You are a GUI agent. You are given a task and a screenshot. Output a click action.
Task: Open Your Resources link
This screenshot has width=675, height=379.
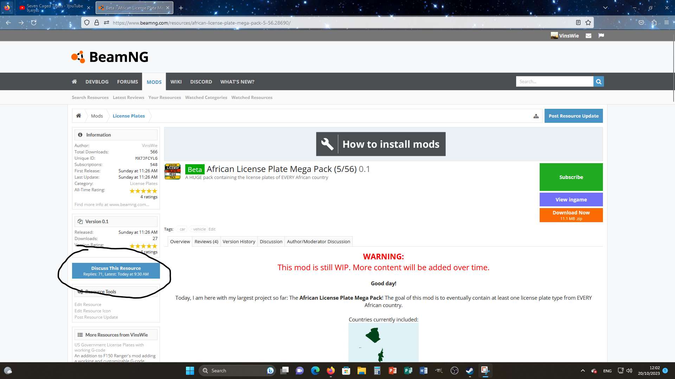tap(165, 98)
